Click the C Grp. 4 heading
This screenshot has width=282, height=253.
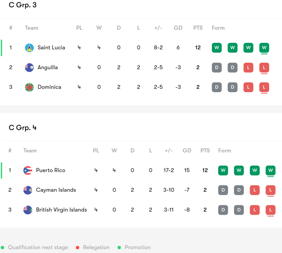click(x=23, y=128)
